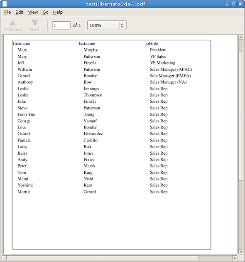Click the first name 'Martin'
The image size is (245, 262).
coord(24,192)
